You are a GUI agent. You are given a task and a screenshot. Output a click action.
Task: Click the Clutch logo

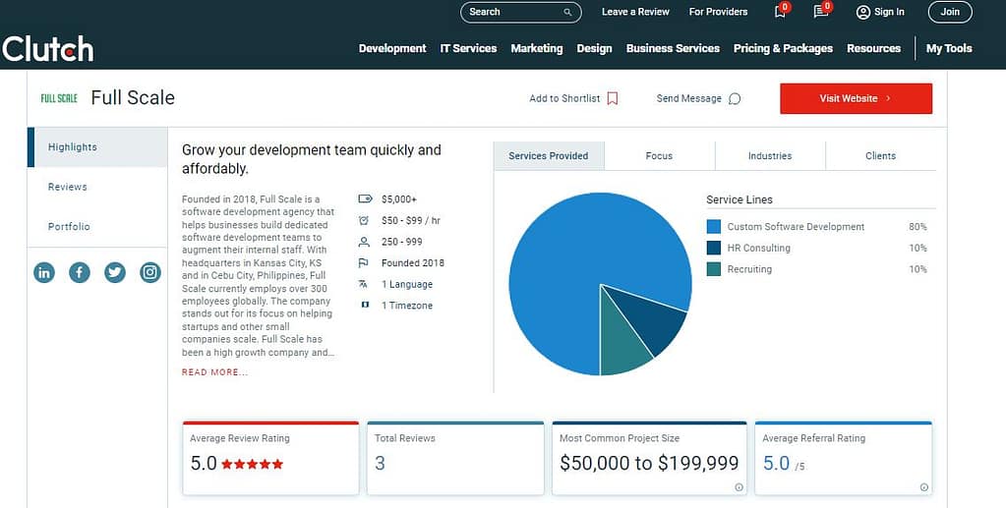click(47, 48)
